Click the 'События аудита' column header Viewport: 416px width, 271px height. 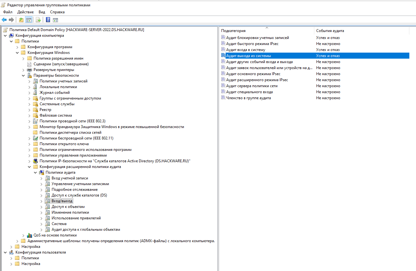coord(330,31)
